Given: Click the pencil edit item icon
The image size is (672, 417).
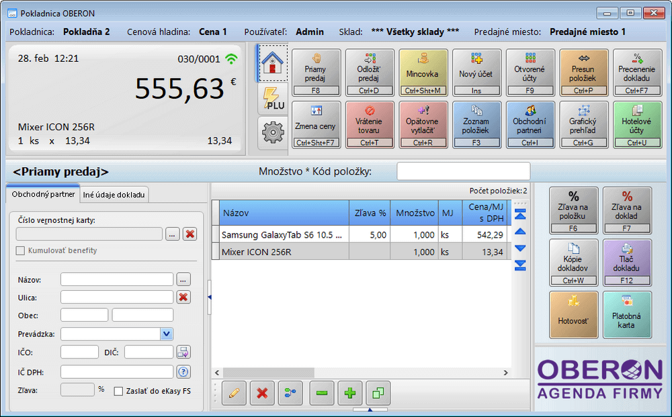Looking at the screenshot, I should [234, 393].
